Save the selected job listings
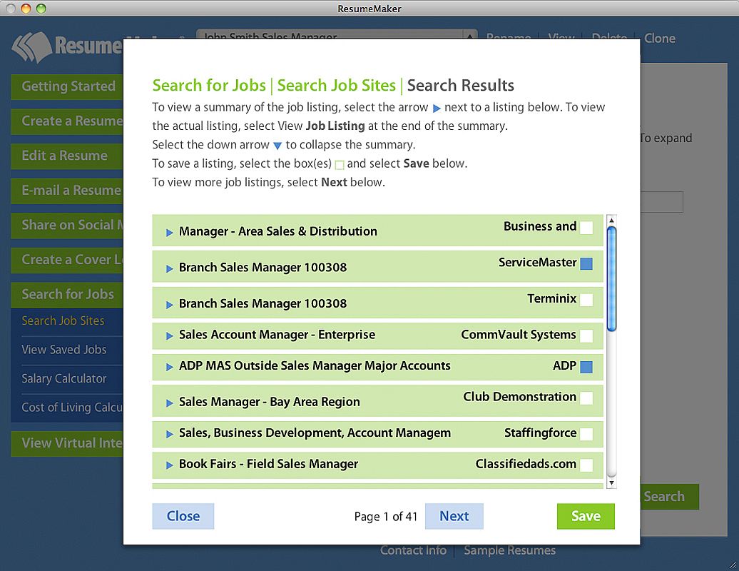The height and width of the screenshot is (571, 739). 586,516
